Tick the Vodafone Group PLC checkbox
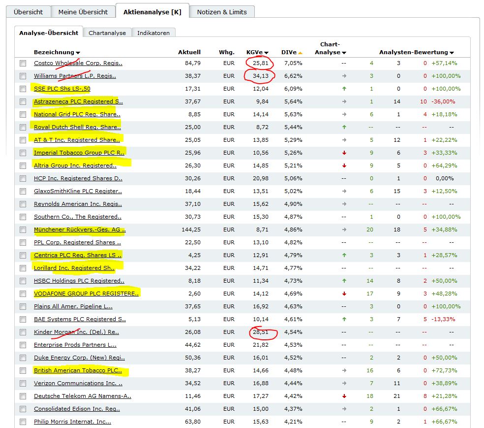Screen dimensions: 484x428 pyautogui.click(x=23, y=294)
